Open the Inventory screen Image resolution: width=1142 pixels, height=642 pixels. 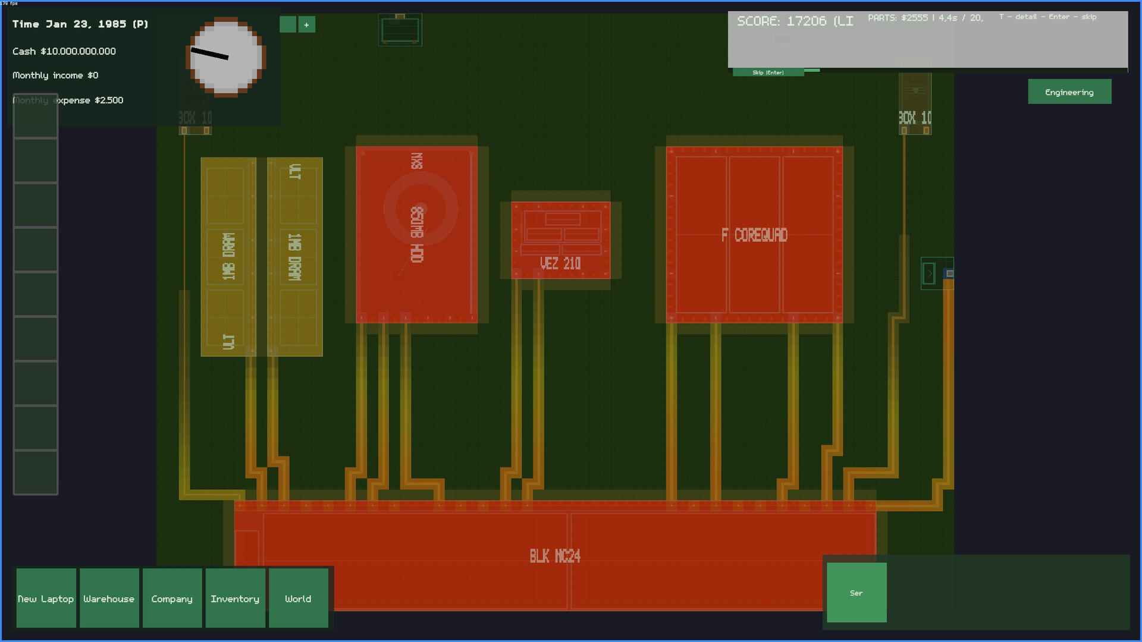click(x=235, y=598)
